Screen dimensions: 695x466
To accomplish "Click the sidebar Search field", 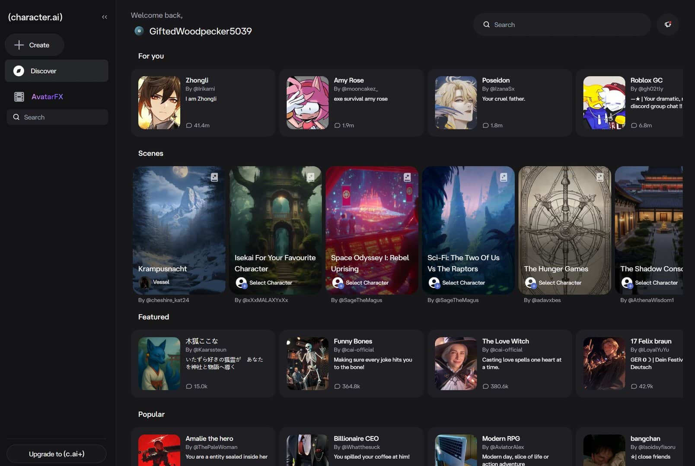I will [57, 117].
